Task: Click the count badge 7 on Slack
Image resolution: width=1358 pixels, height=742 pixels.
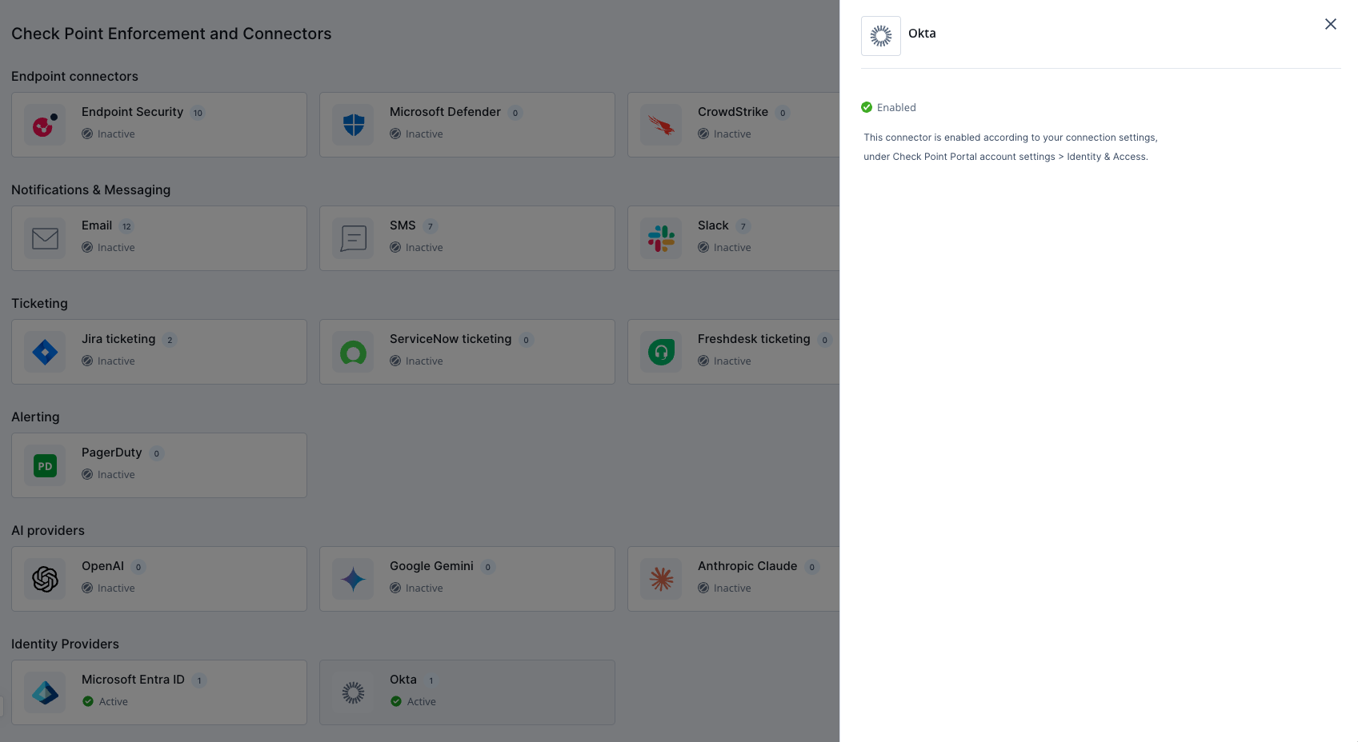Action: click(x=743, y=226)
